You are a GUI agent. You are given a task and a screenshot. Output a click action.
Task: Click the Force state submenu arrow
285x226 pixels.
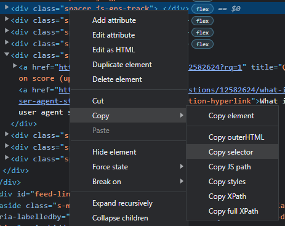[x=182, y=166]
